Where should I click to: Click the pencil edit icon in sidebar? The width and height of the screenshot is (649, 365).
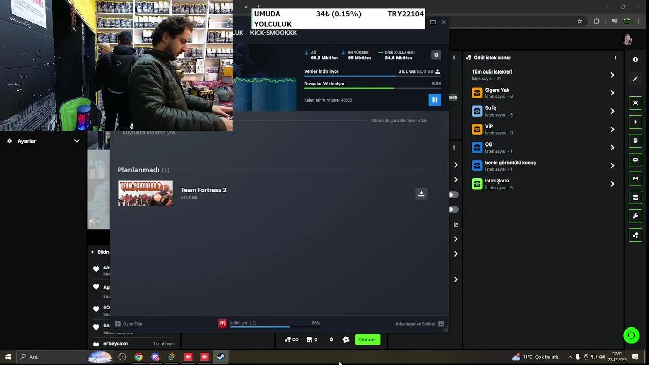coord(635,79)
